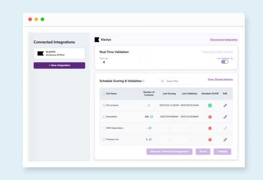This screenshot has height=180, width=263.
Task: Click green schedule check for All Contacts
Action: [x=210, y=105]
